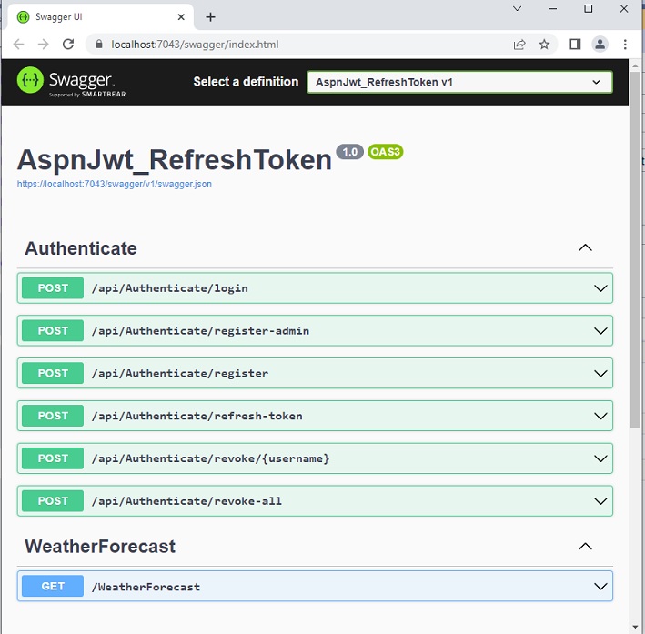Open the AspnJwt_RefreshToken v1 definition dropdown
Image resolution: width=645 pixels, height=634 pixels.
coord(459,82)
